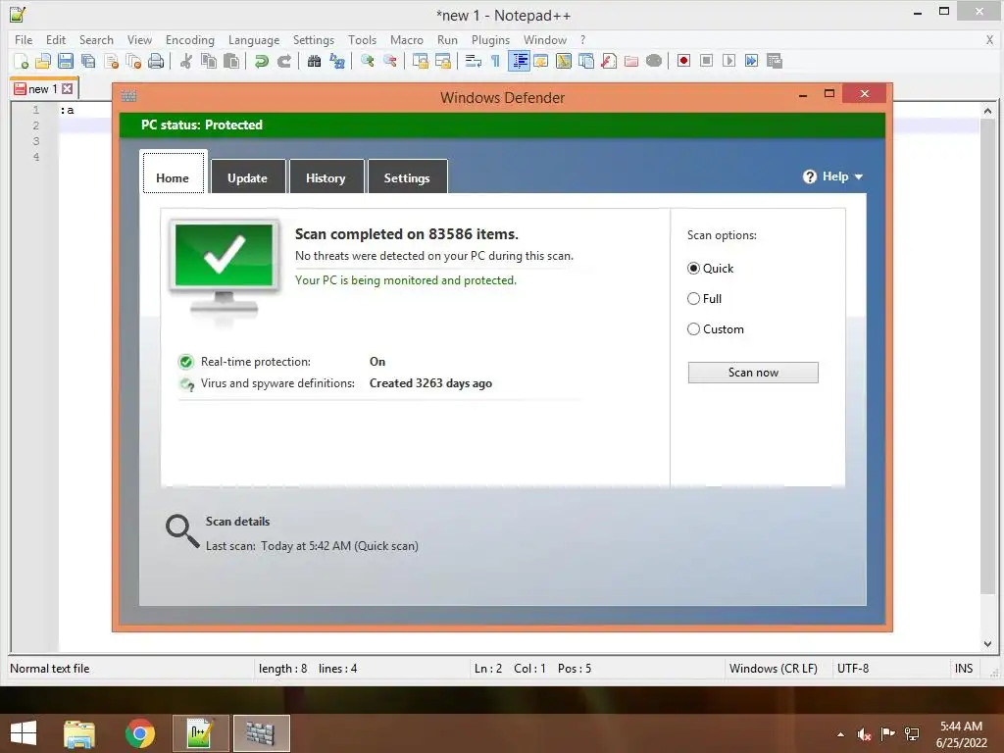Image resolution: width=1004 pixels, height=753 pixels.
Task: Open the Language menu
Action: (254, 39)
